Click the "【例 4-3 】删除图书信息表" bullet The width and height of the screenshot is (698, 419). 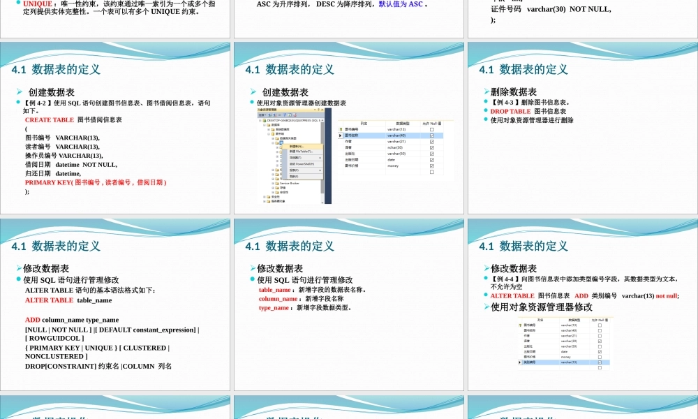[x=530, y=103]
